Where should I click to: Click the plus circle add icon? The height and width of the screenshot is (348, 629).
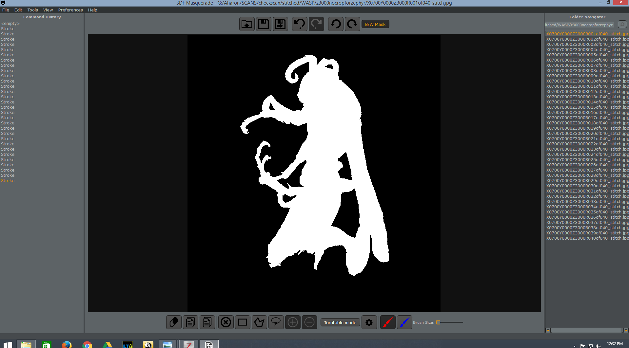[293, 322]
